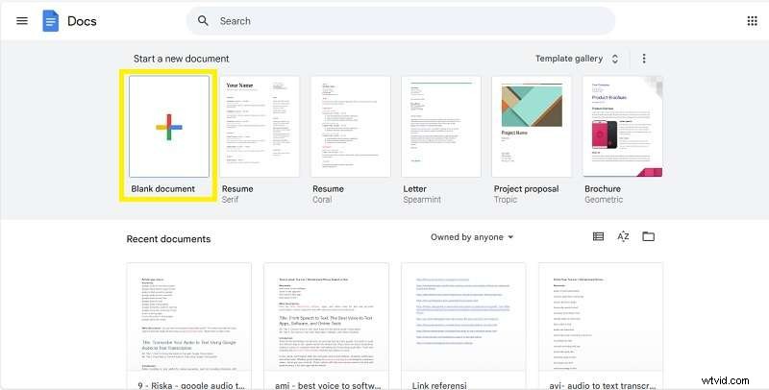This screenshot has width=769, height=390.
Task: Choose the Project proposal Tropic template
Action: tap(532, 127)
